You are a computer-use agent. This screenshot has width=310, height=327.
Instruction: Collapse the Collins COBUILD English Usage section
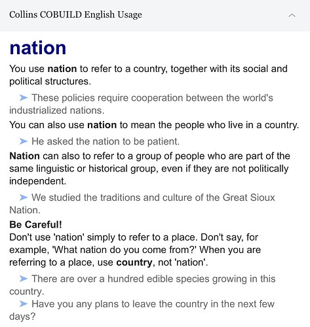pos(292,15)
